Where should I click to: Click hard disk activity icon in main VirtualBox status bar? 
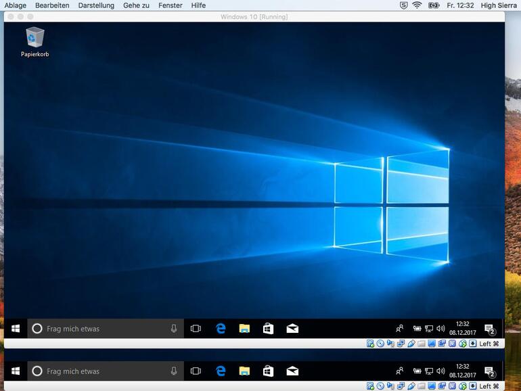tap(370, 344)
